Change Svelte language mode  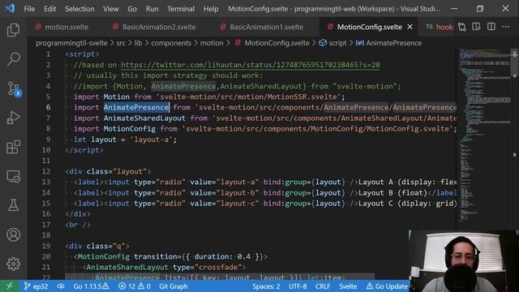click(x=348, y=286)
